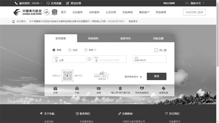Click the phone icon for service hotline
This screenshot has height=123, width=219.
tap(16, 3)
